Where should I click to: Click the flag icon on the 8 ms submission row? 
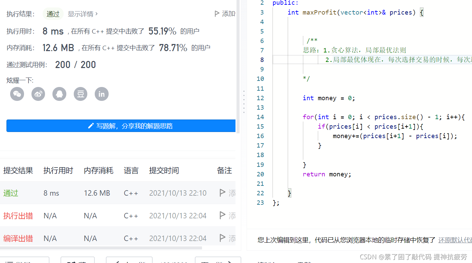[222, 193]
